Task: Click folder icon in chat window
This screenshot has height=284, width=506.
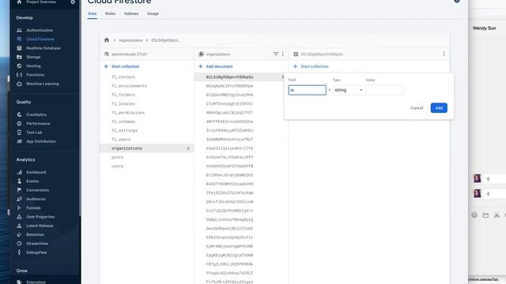Action: (485, 215)
